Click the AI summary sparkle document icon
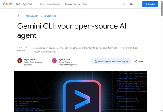 (x=96, y=61)
